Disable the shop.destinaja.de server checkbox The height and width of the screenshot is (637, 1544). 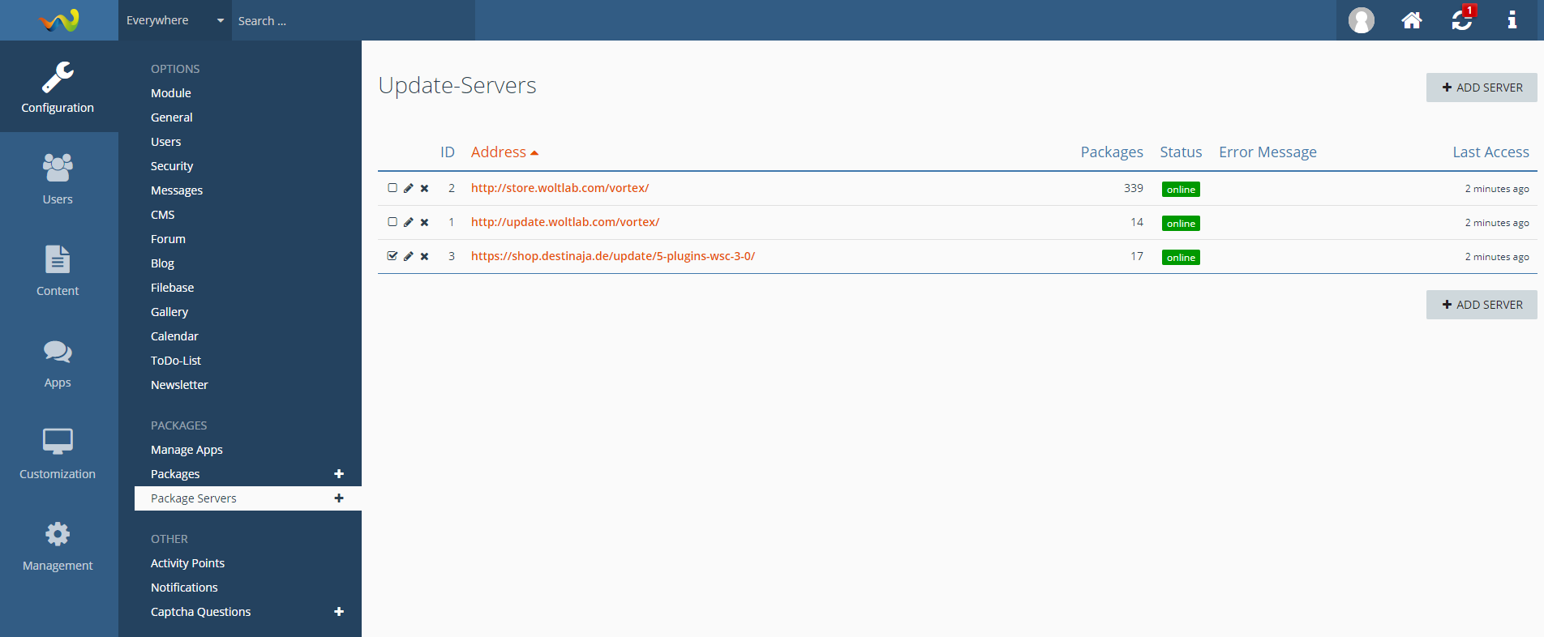(392, 256)
